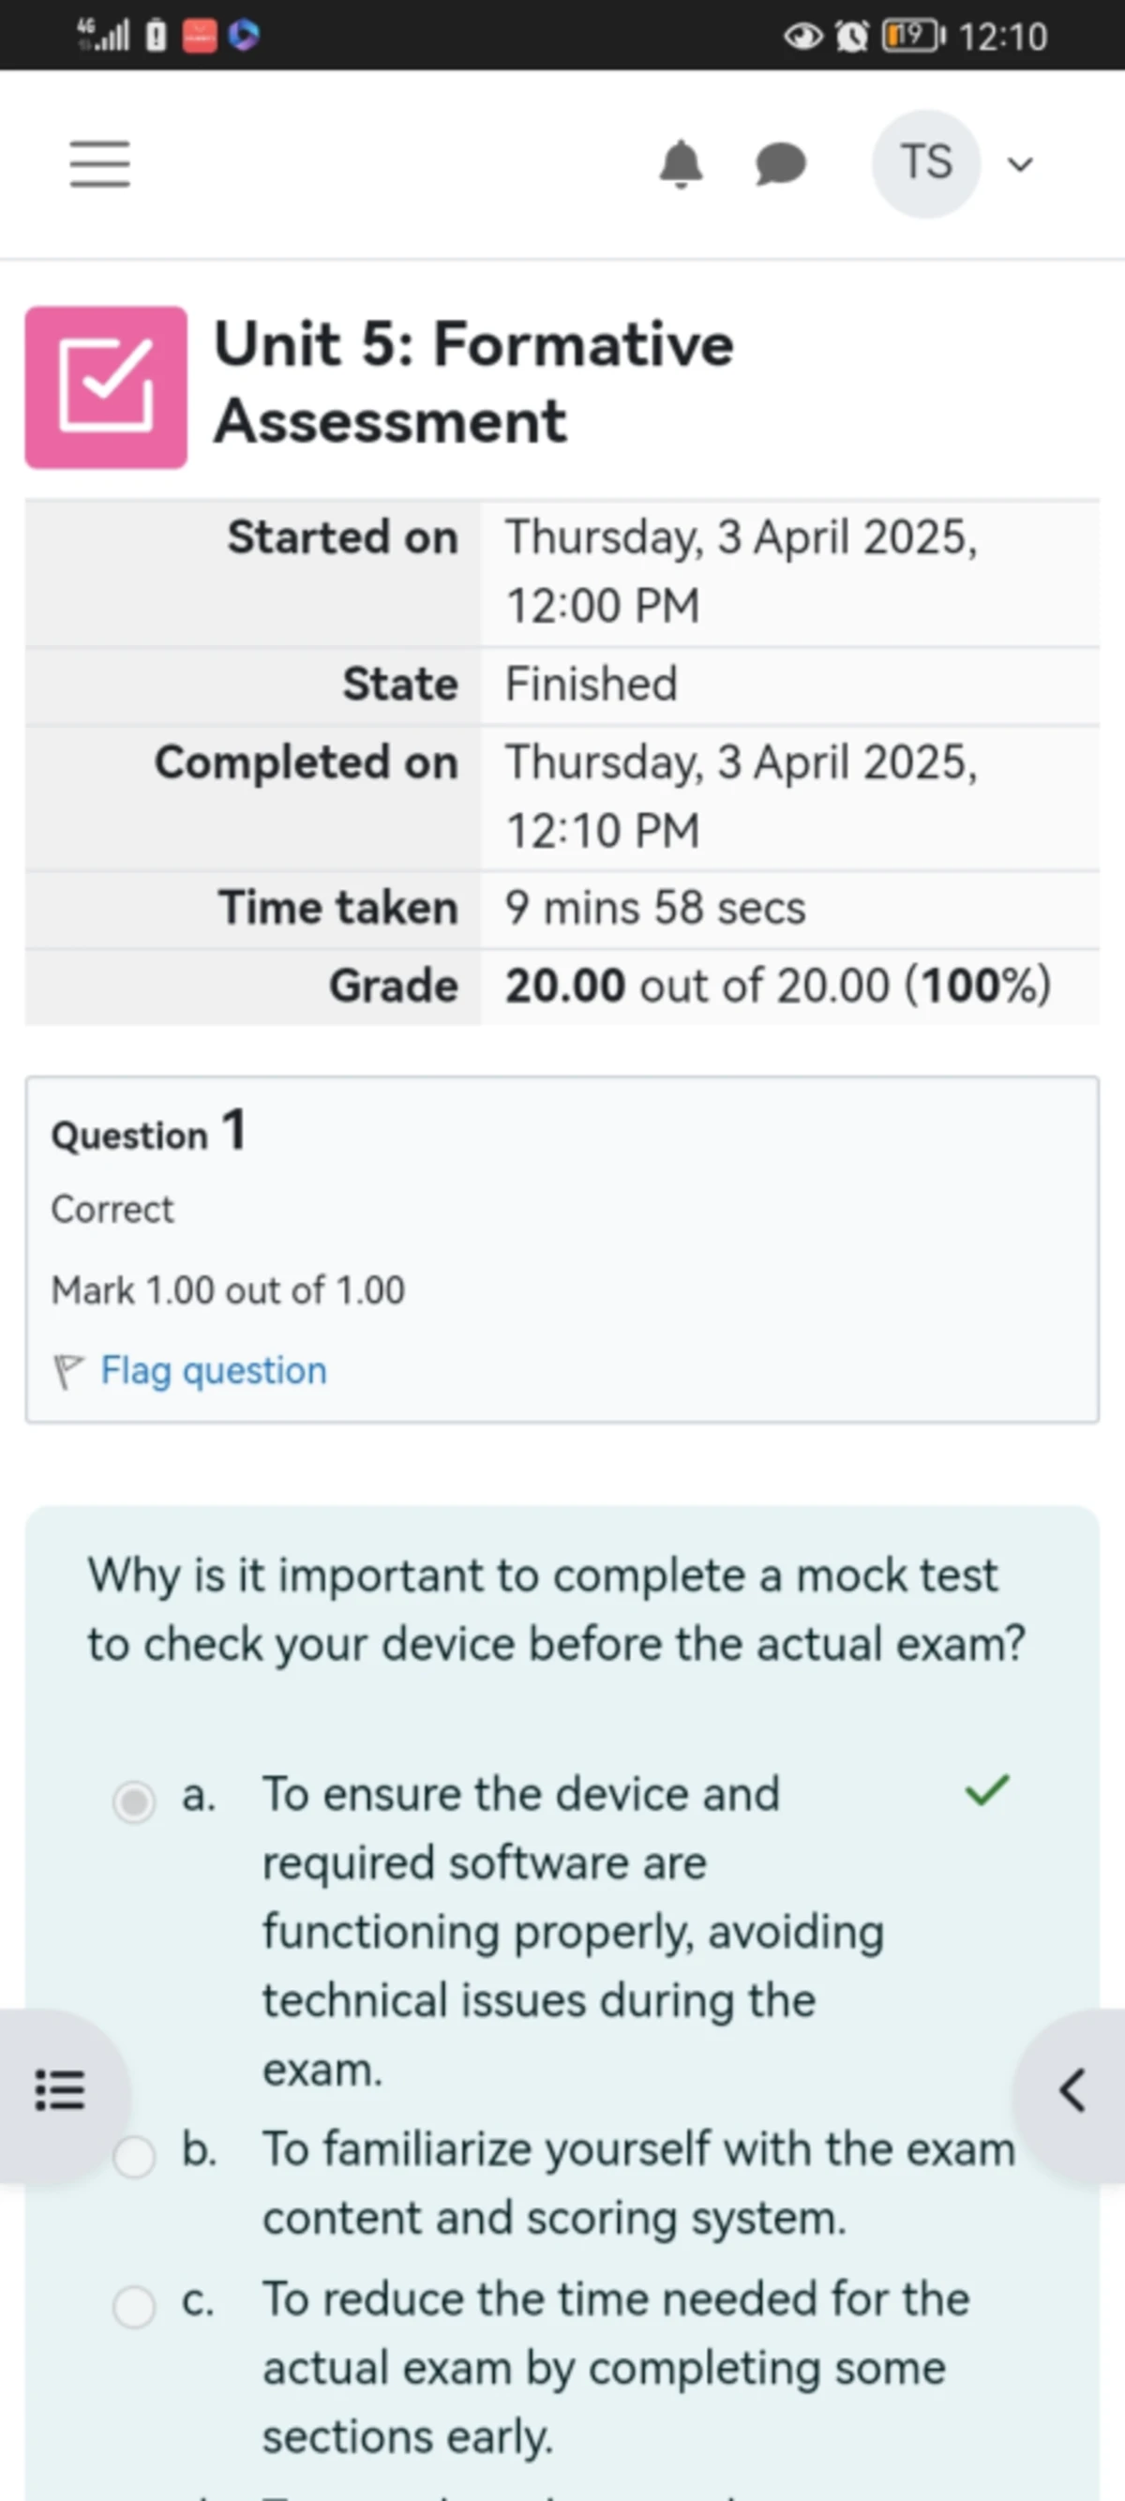
Task: Select radio option c
Action: click(x=134, y=2307)
